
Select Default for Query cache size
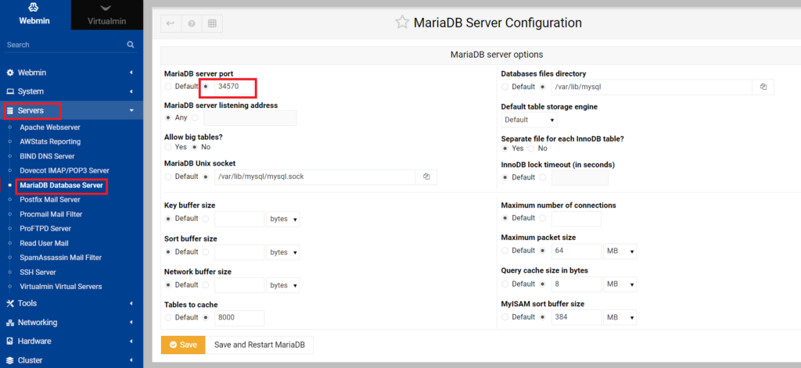click(505, 284)
